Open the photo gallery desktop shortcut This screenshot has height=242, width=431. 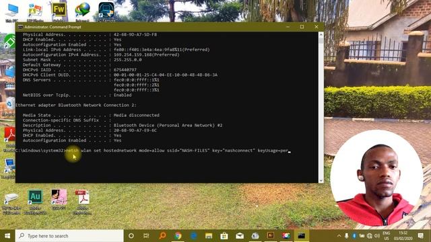click(35, 12)
